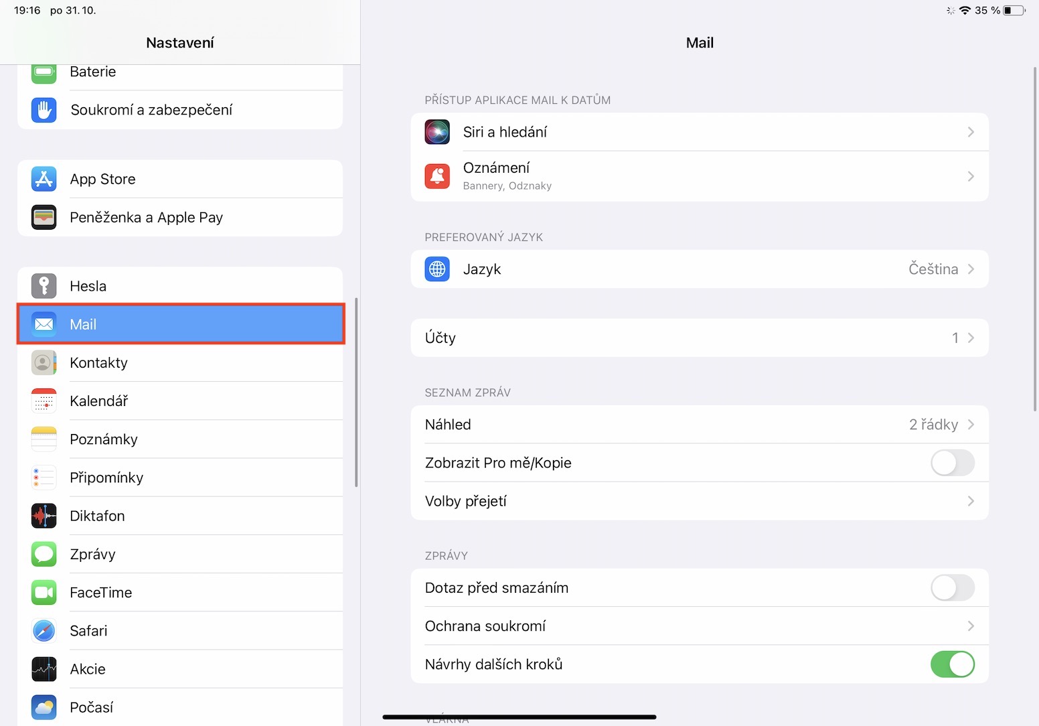Viewport: 1039px width, 726px height.
Task: Tap the battery indicator in status bar
Action: 1014,10
